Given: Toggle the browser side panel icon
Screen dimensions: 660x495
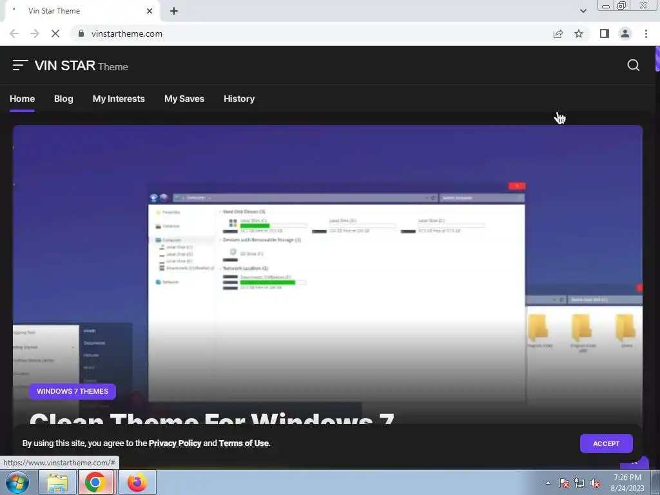Looking at the screenshot, I should 605,34.
